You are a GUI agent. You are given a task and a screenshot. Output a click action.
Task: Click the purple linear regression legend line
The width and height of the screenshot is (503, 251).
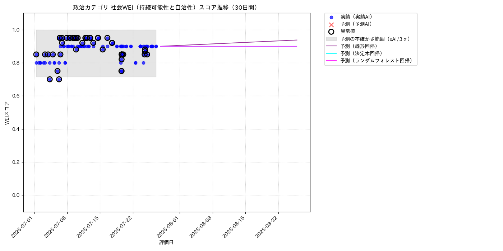331,46
